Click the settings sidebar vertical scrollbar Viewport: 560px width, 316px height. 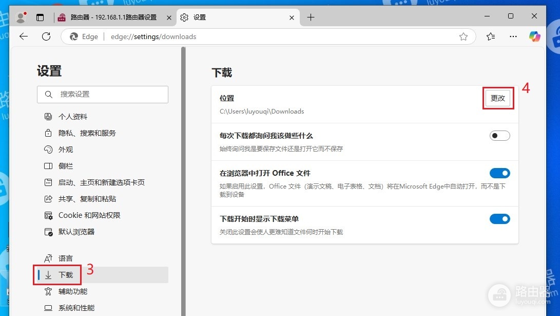pyautogui.click(x=183, y=181)
